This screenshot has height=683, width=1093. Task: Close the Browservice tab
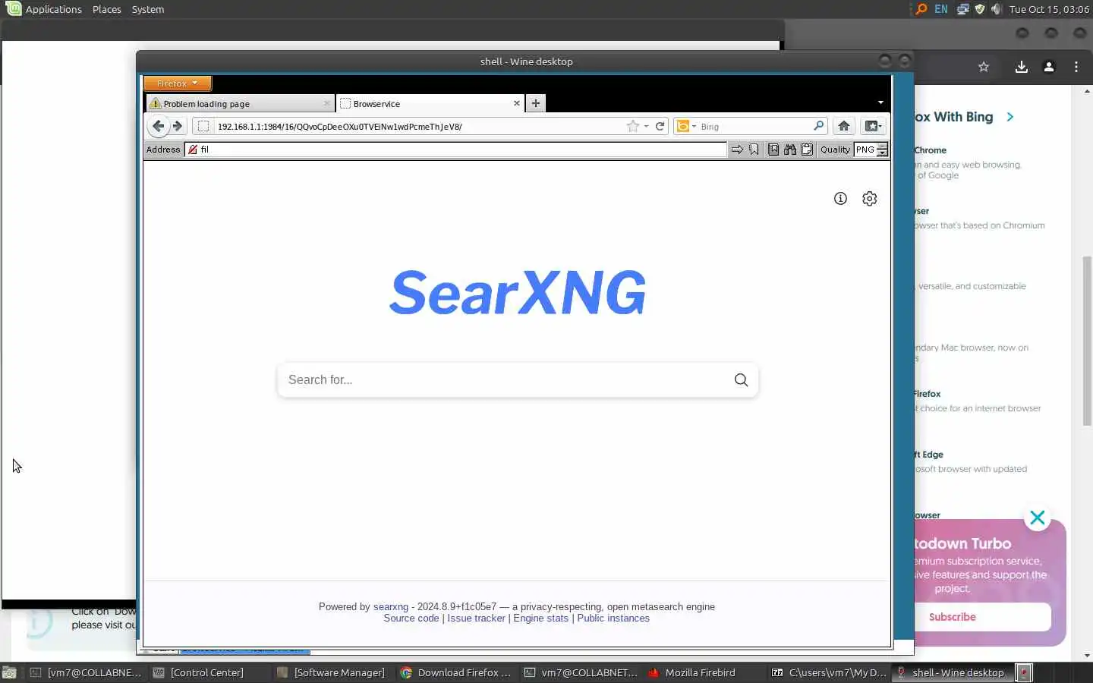point(517,103)
